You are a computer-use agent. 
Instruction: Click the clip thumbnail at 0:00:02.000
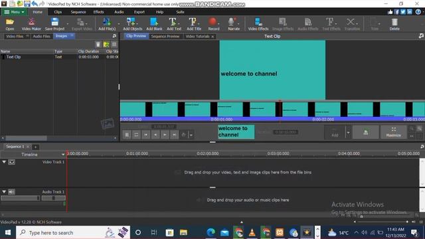tap(327, 110)
